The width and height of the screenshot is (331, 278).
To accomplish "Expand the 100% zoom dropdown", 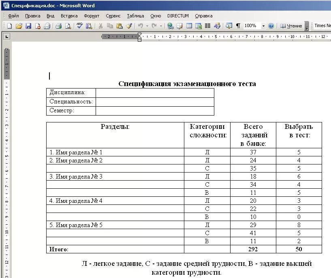I will coord(263,26).
